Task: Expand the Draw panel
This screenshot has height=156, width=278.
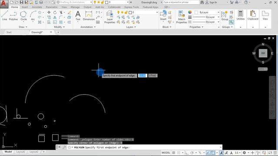Action: point(23,27)
